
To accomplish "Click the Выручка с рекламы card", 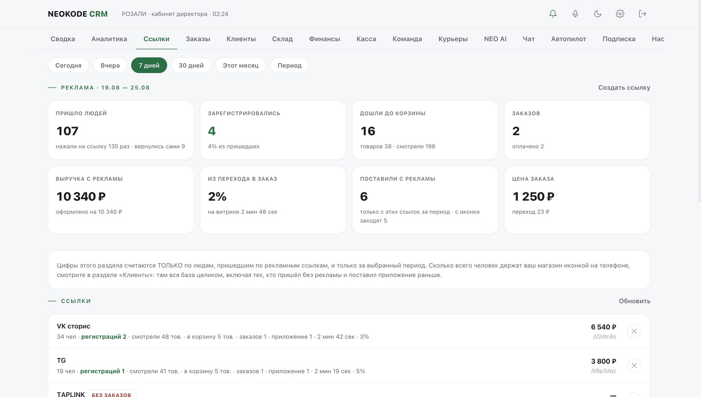I will (x=121, y=200).
